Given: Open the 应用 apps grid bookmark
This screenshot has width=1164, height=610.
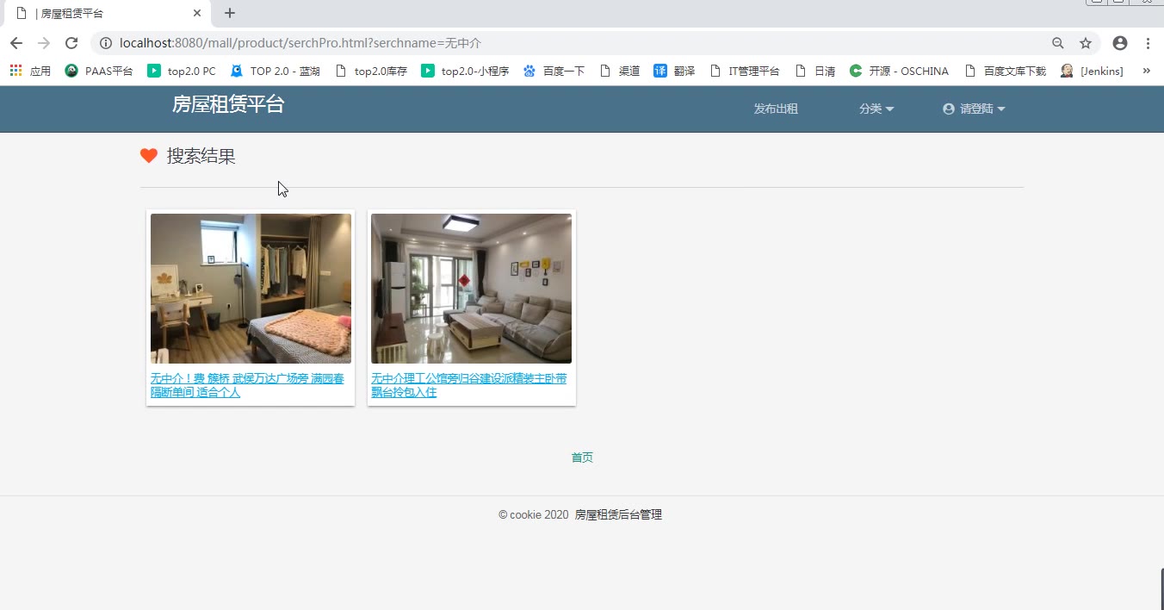Looking at the screenshot, I should click(x=31, y=71).
